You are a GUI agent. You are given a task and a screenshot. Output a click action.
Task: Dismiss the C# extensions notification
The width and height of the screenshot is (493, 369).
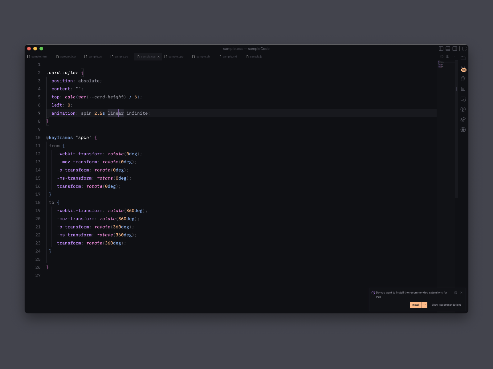click(461, 293)
